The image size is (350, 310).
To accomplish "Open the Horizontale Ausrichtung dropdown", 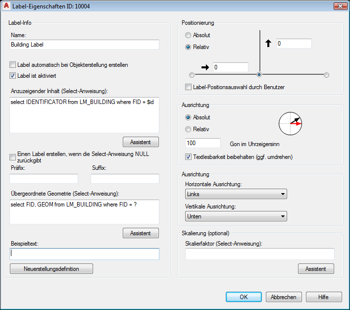I will [236, 194].
